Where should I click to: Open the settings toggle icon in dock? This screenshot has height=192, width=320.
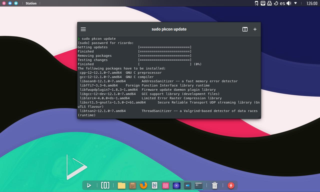[x=187, y=185]
